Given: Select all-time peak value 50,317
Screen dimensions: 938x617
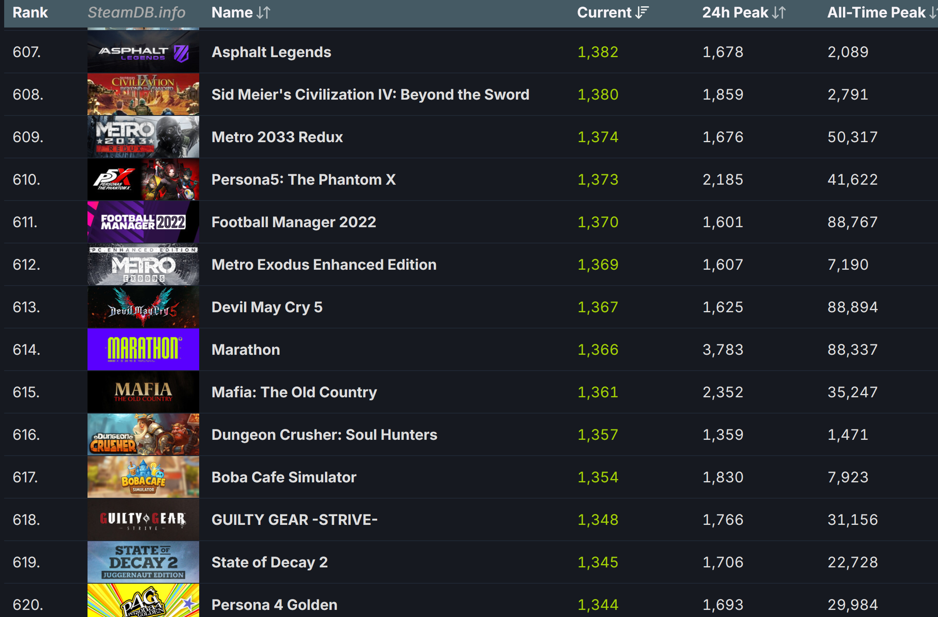Looking at the screenshot, I should [853, 137].
